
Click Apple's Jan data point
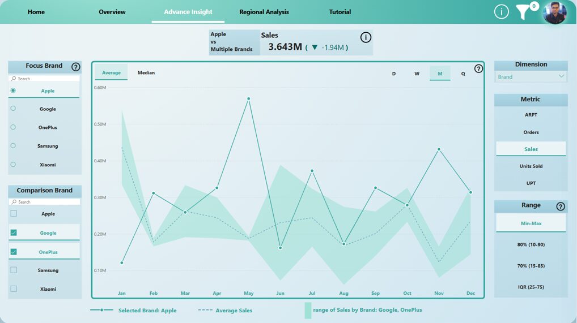point(122,262)
